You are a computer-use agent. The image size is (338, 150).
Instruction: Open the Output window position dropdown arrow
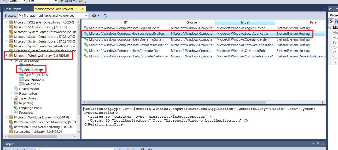313,144
